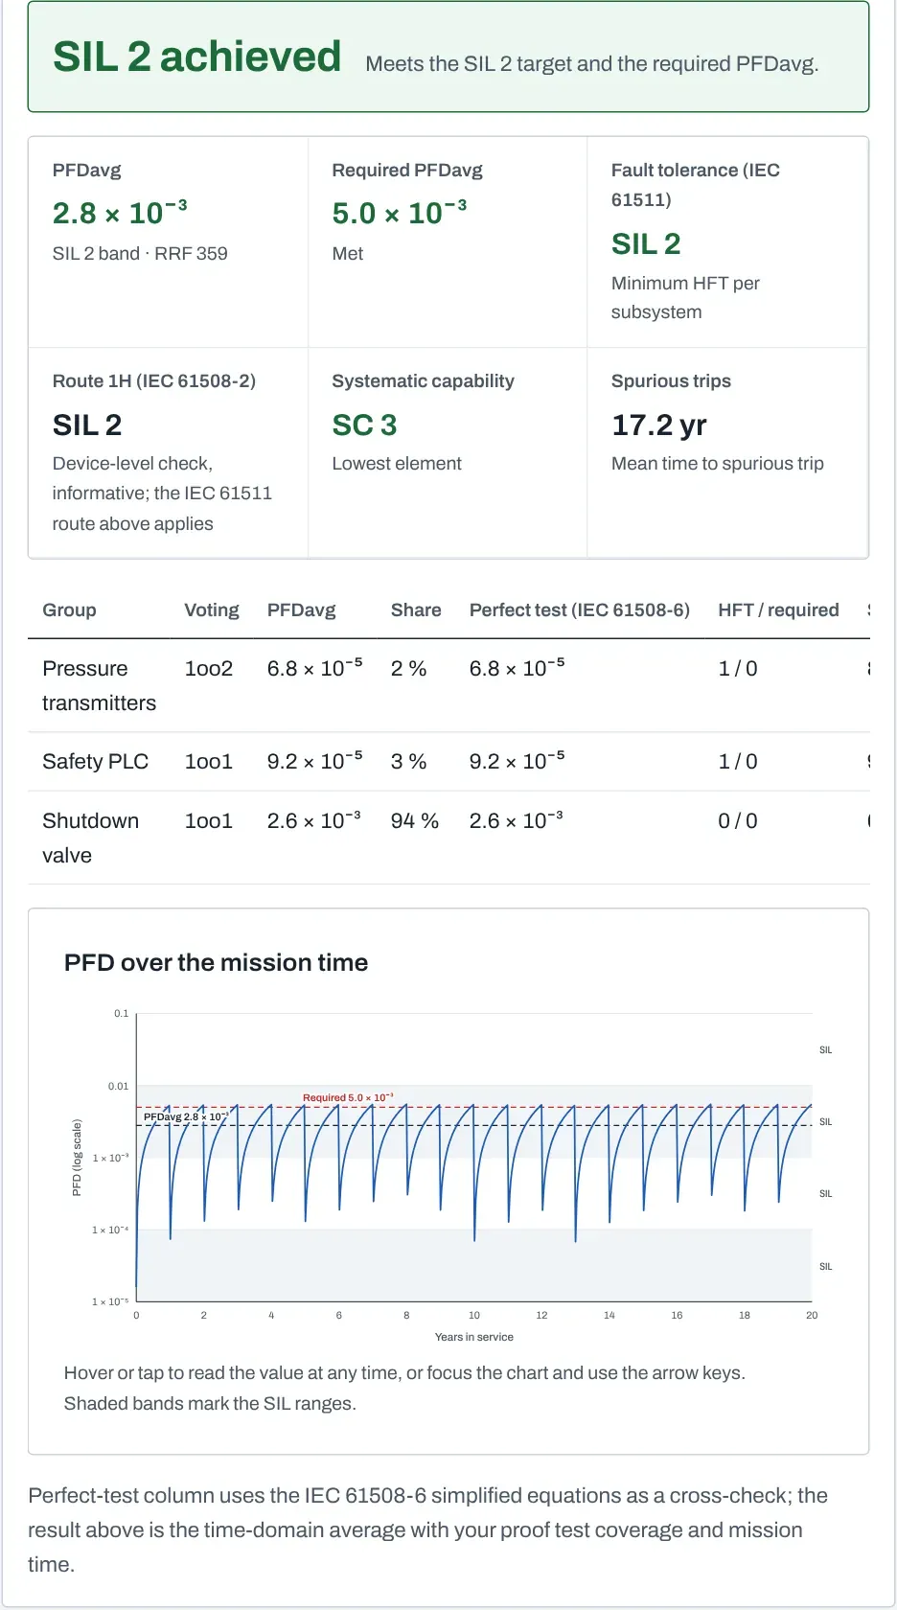Select the "Met" status under Required PFDavg
Image resolution: width=897 pixels, height=1610 pixels.
pos(348,254)
